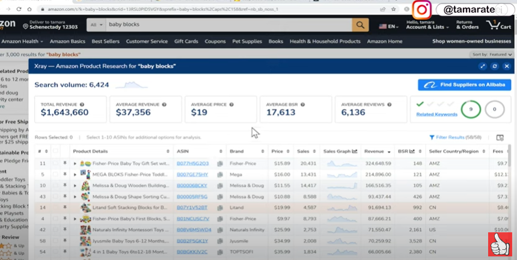Expand Fisher-Price Baby's First Blocks variations

75,218
